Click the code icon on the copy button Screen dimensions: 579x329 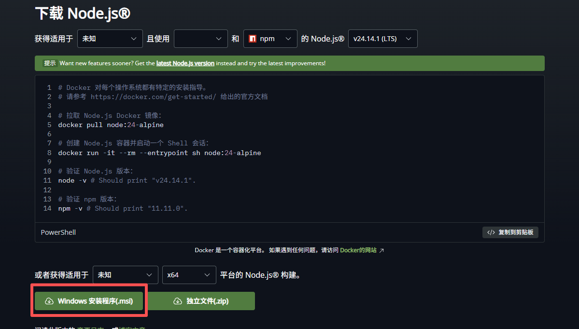click(x=491, y=232)
